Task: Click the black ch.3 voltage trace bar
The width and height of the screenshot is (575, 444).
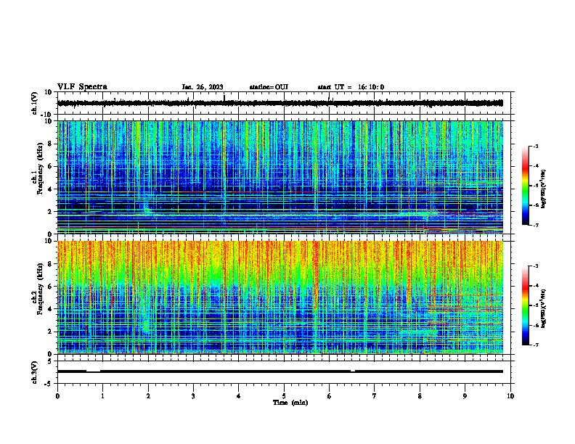Action: [x=280, y=371]
